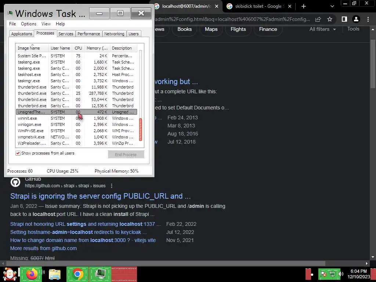Click the Chrome address bar URL
Viewport: 376px width, 282px height.
pos(232,19)
